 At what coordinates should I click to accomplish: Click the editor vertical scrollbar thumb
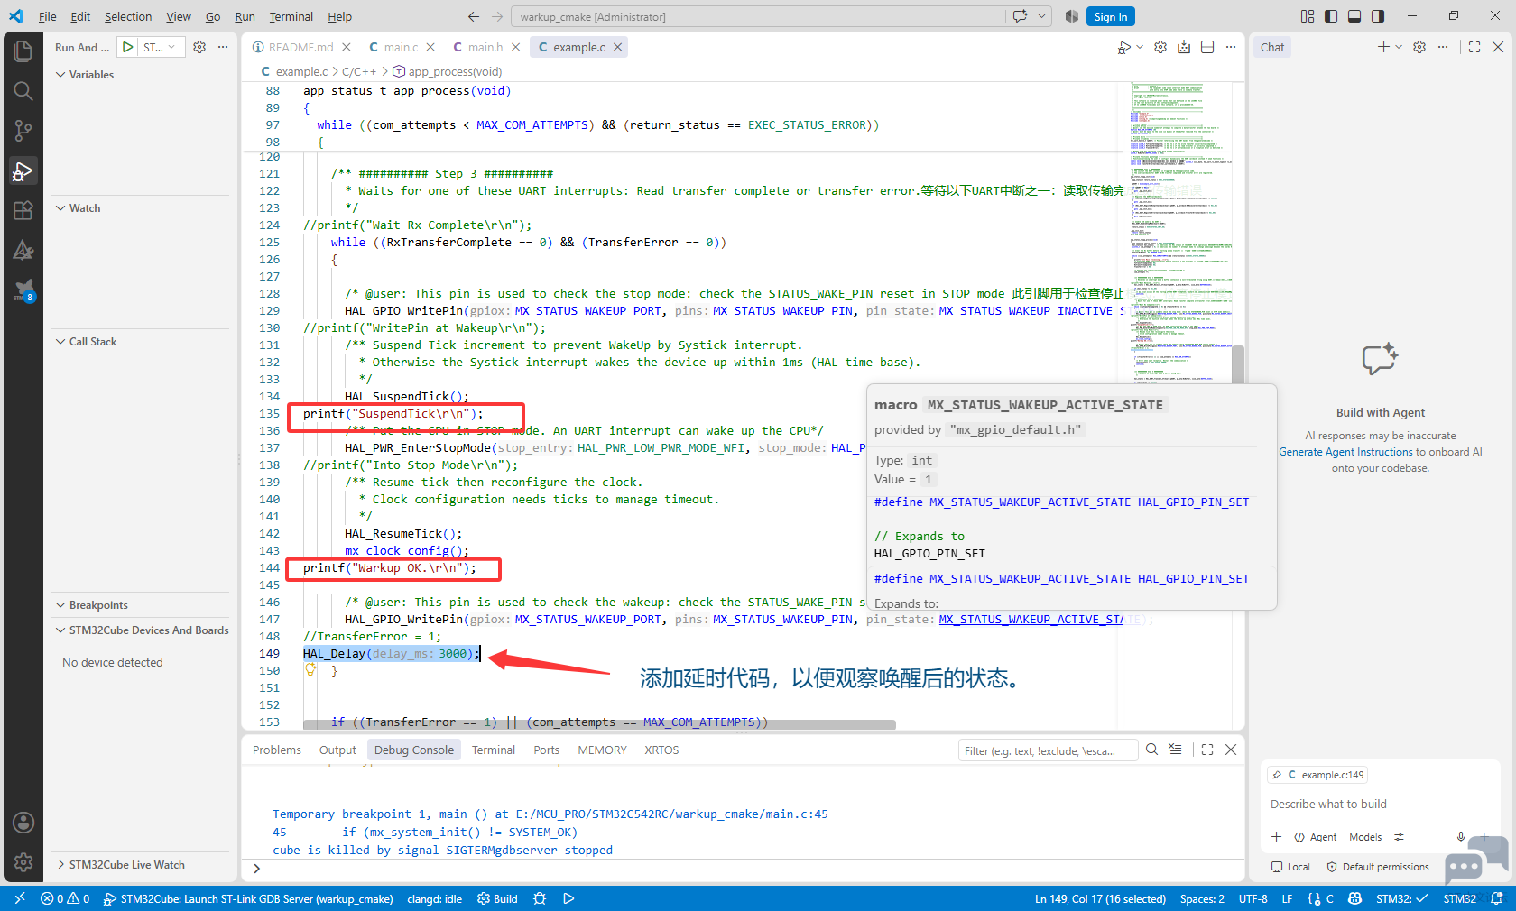coord(1238,365)
